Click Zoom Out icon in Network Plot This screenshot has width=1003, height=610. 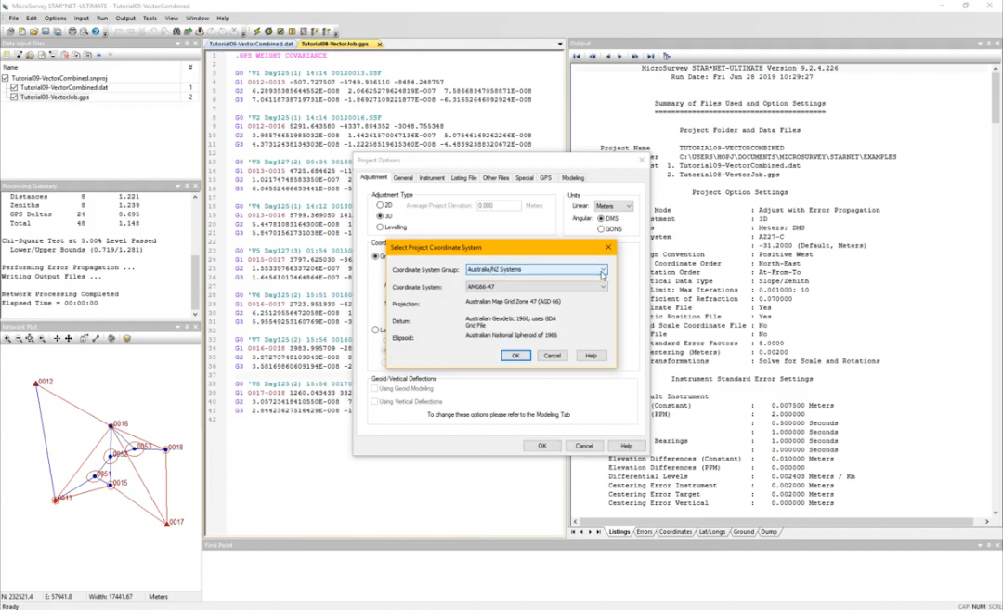coord(19,339)
